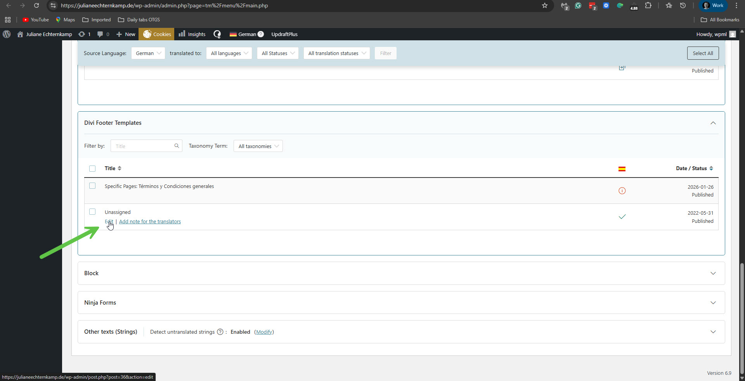Open the YouTube bookmark
Viewport: 745px width, 381px height.
click(36, 20)
